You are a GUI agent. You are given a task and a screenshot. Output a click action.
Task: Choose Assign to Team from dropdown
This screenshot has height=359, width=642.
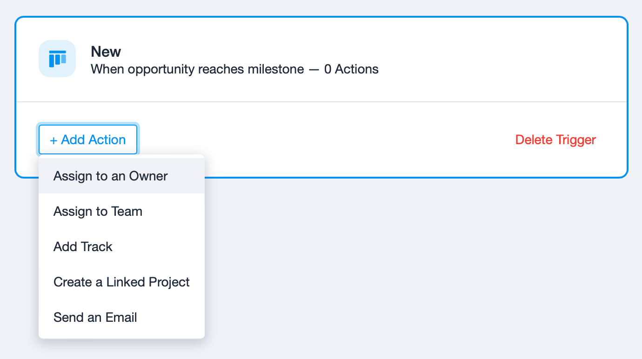(x=121, y=211)
